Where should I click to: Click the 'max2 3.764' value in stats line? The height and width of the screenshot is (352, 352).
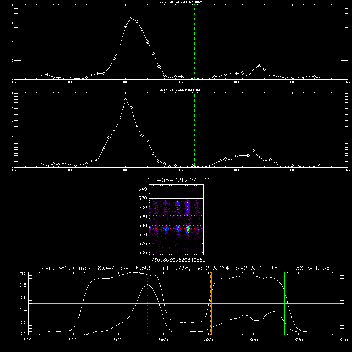[x=212, y=268]
